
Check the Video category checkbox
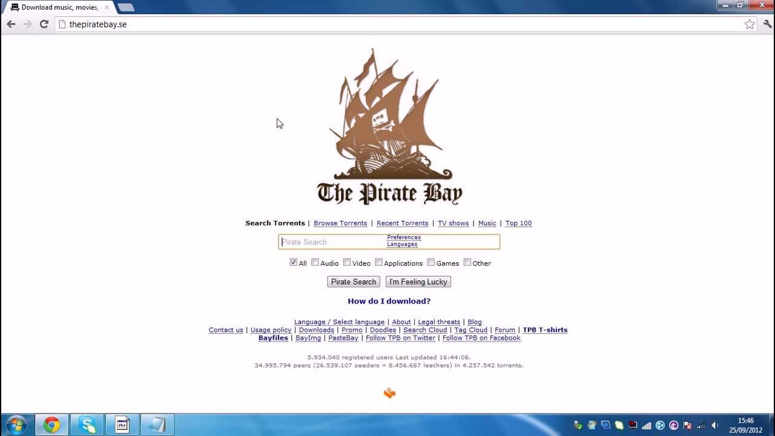(x=347, y=262)
